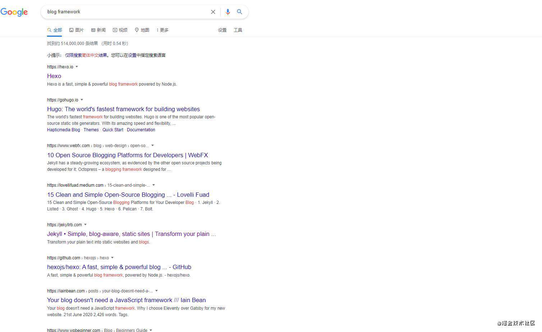Open 10 Open Source Blogging Platforms result
Screen dimensions: 542x332
(x=128, y=155)
